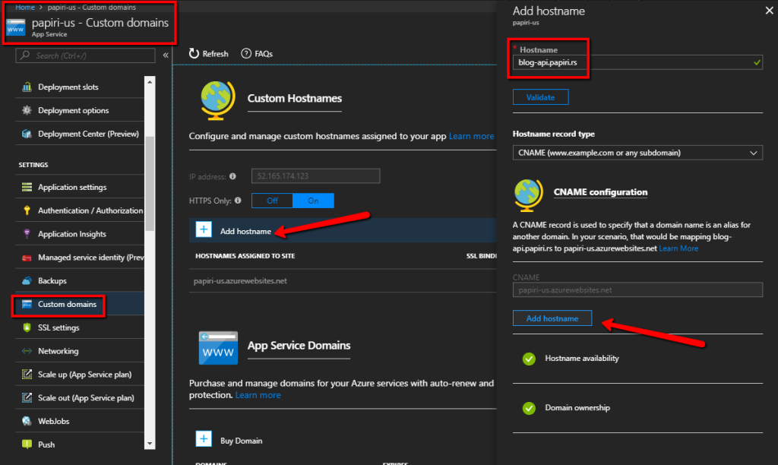Click the info icon next to HTTPS Only

click(x=238, y=201)
